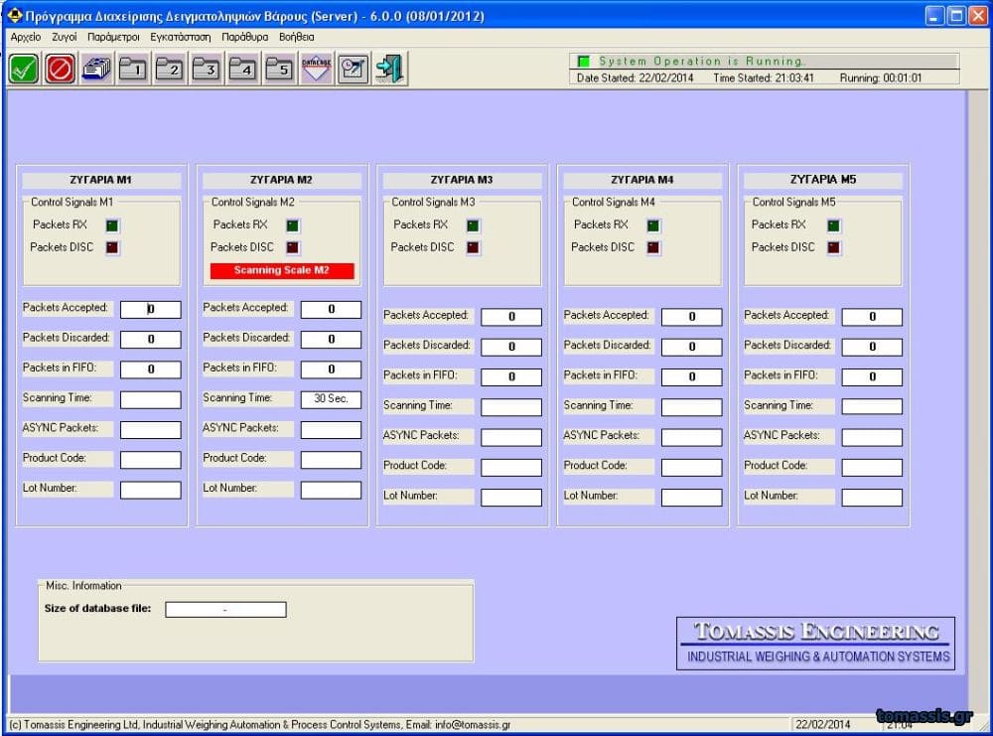The width and height of the screenshot is (993, 736).
Task: Click the System Operation running green indicator
Action: 584,62
